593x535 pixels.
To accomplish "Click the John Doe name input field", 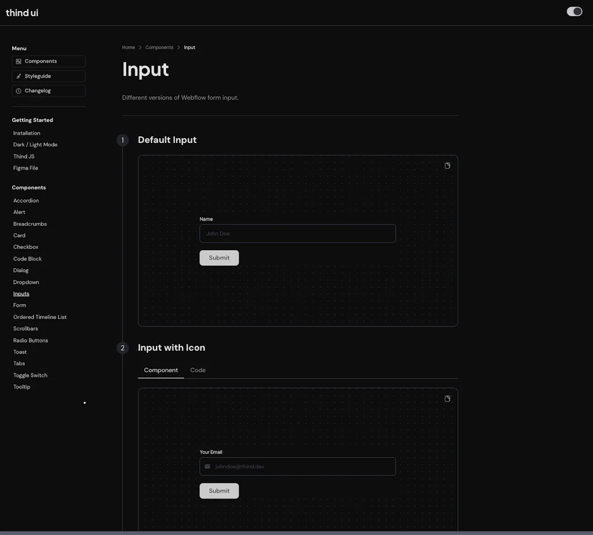I will click(297, 233).
